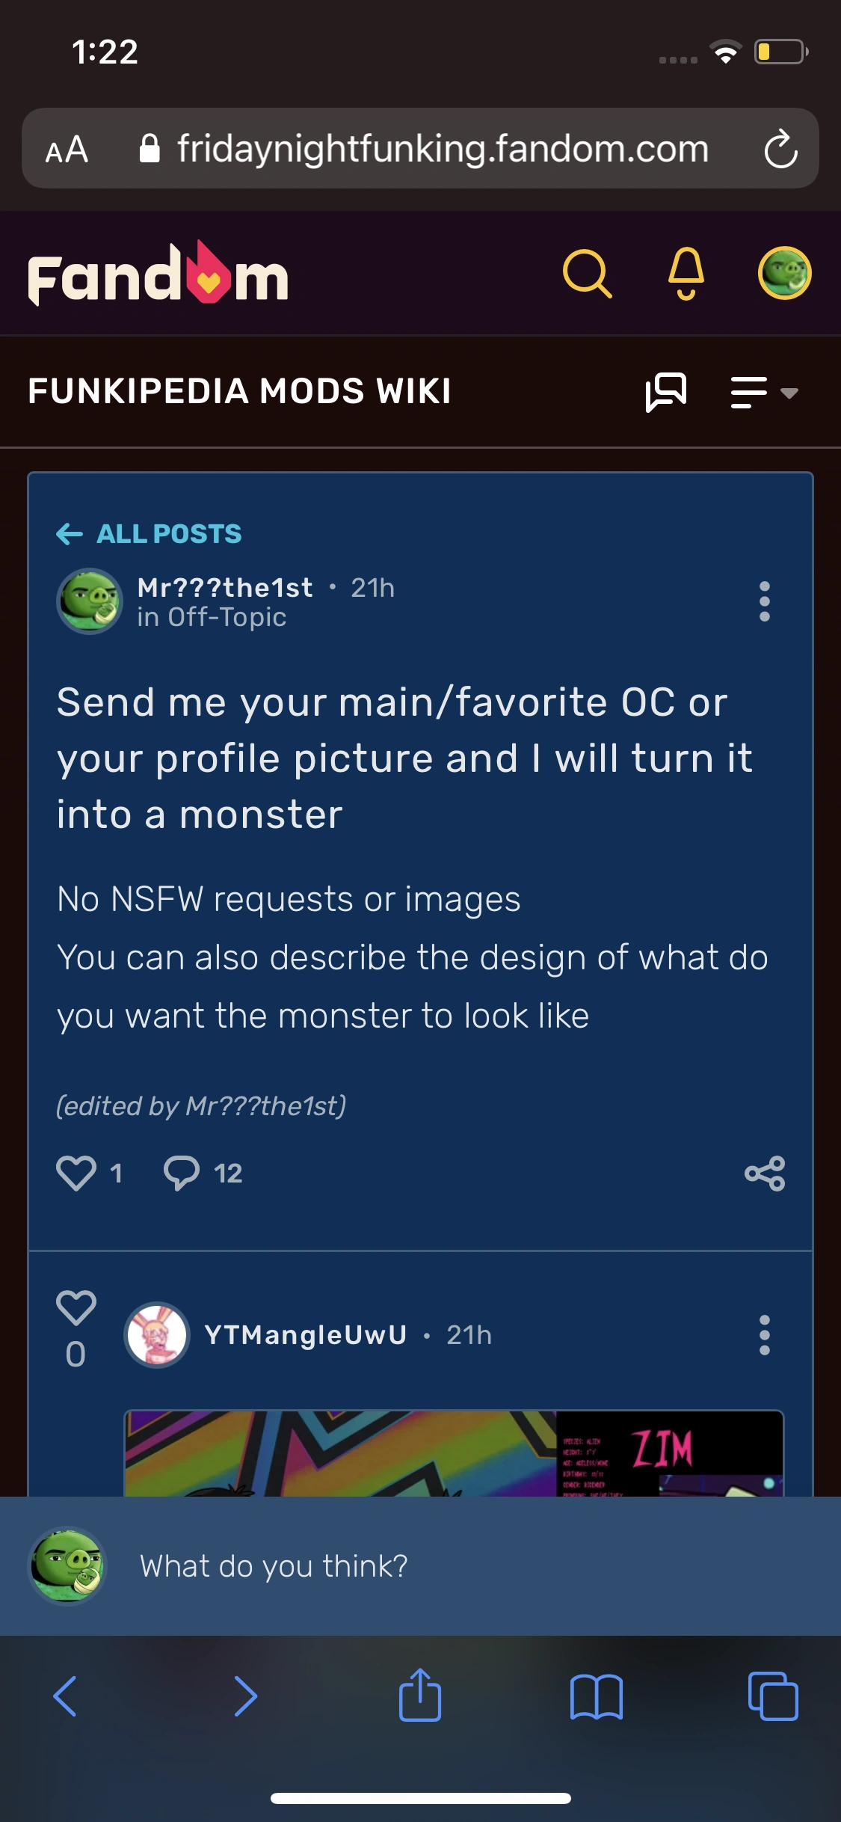
Task: Open the Off-Topic category
Action: pos(212,618)
